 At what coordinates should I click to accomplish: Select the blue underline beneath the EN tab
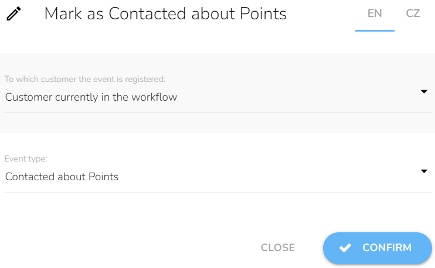tap(375, 31)
